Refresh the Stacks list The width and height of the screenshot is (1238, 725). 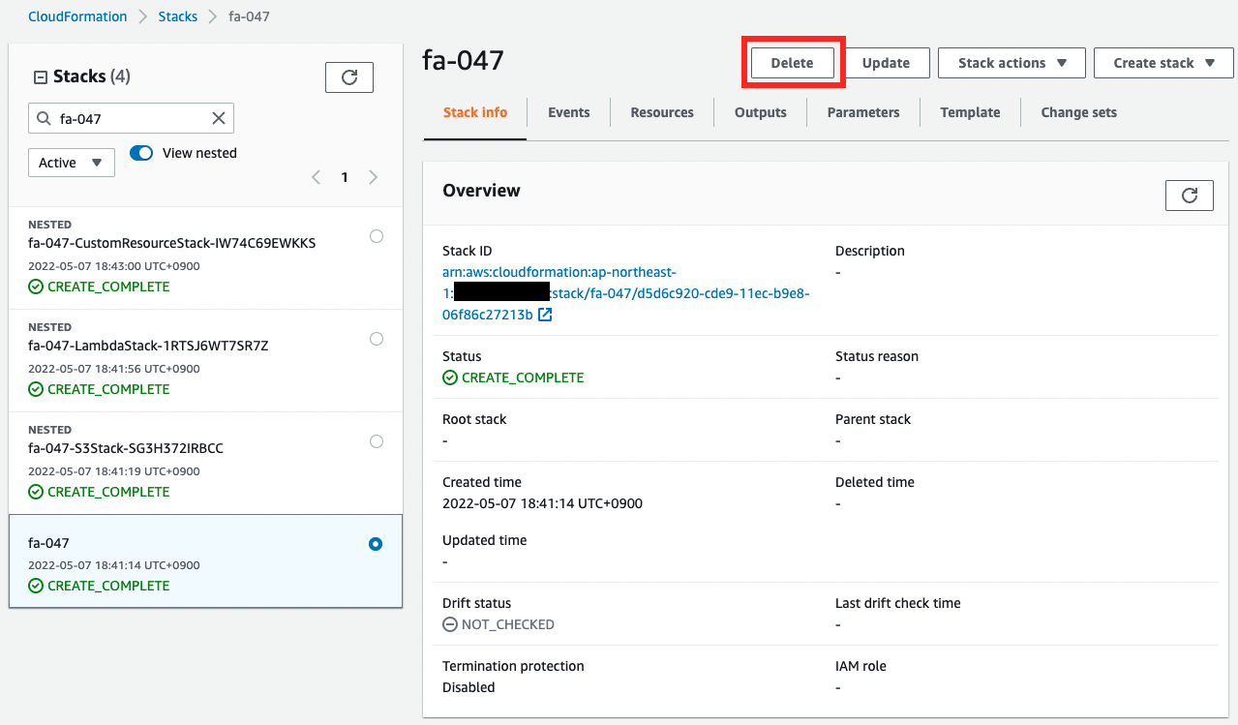pyautogui.click(x=349, y=77)
